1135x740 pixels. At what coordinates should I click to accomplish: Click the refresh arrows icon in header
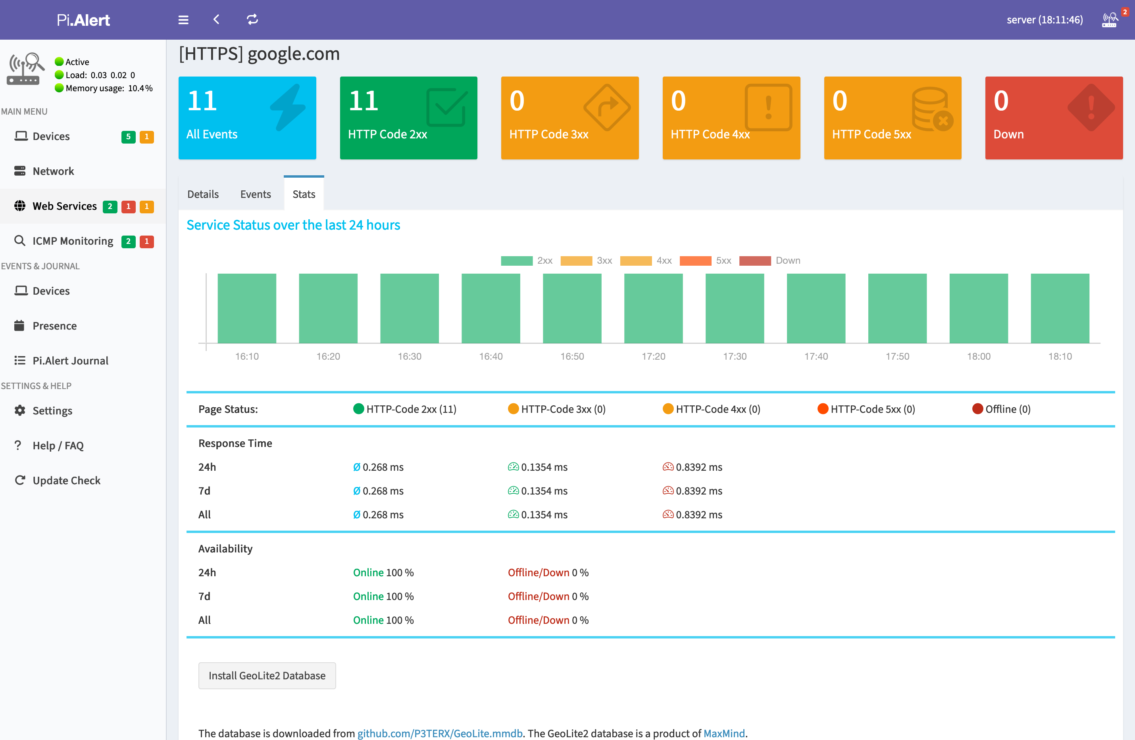point(252,19)
